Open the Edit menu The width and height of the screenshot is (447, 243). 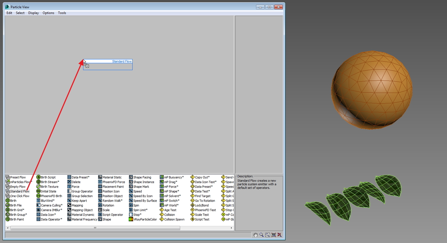pos(9,13)
